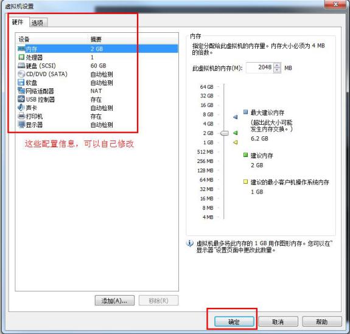Click the network adapter (网络适配器) icon

[21, 91]
